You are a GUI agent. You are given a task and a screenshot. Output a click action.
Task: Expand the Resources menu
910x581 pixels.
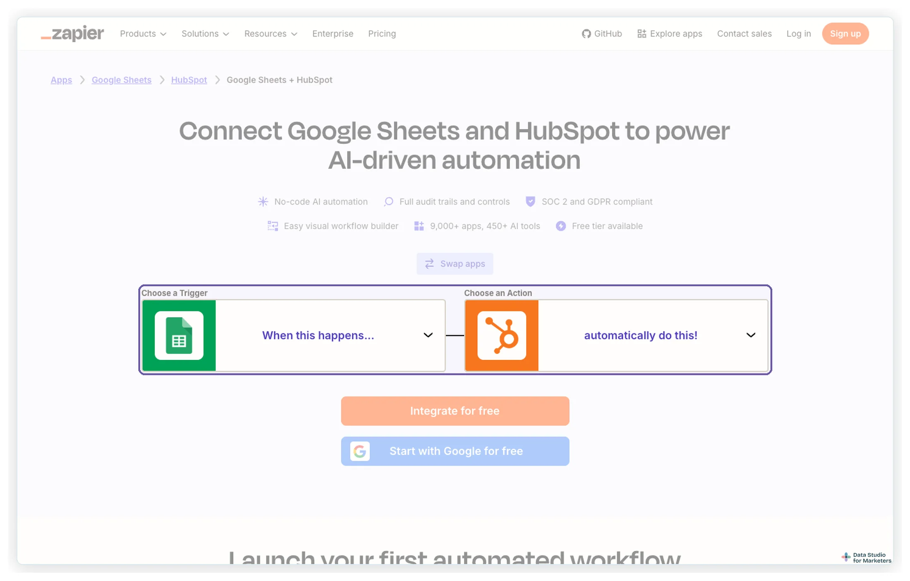(x=271, y=34)
